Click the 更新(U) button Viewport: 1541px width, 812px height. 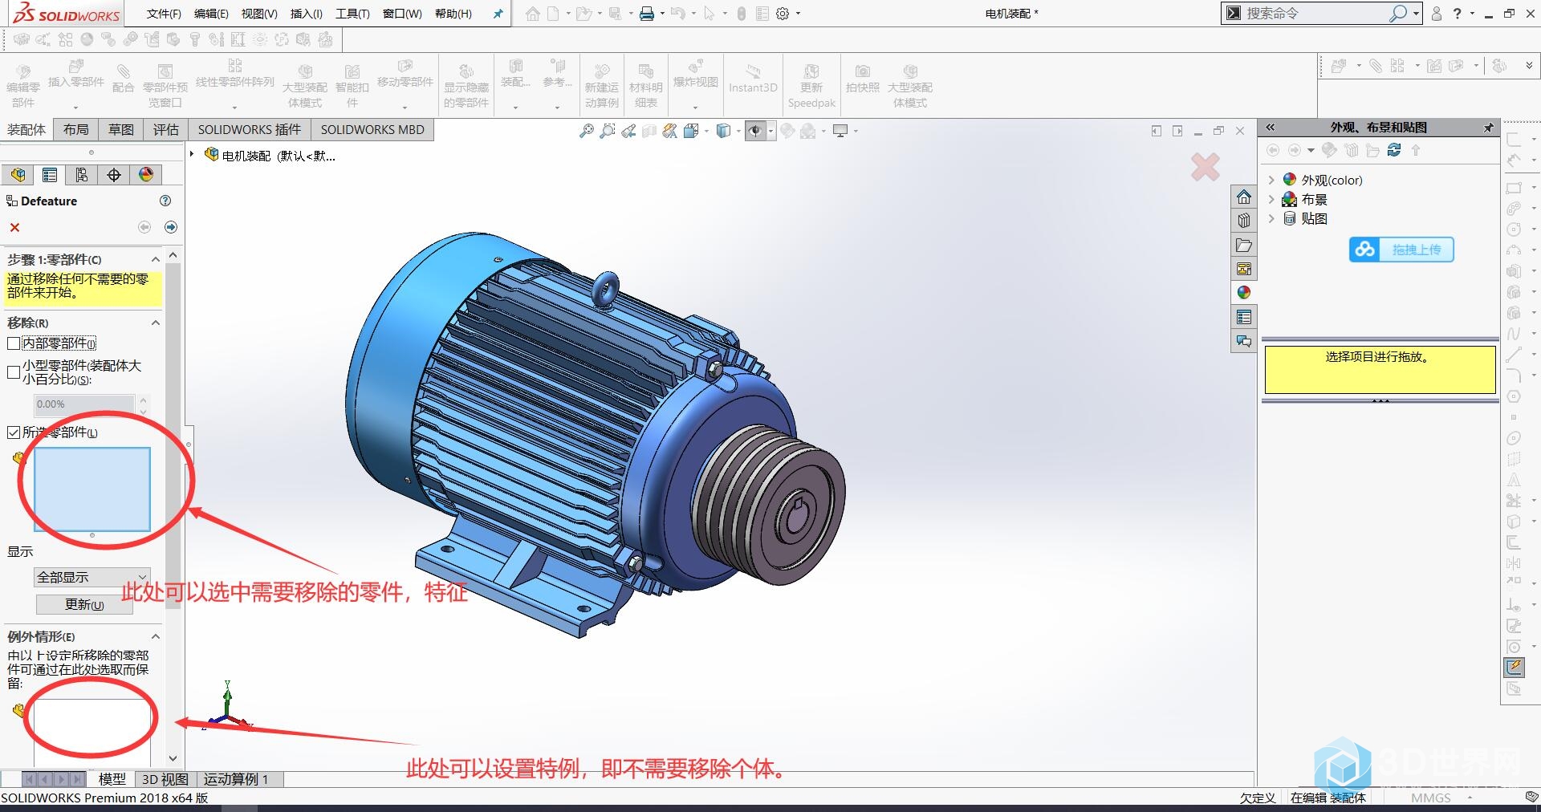coord(84,604)
